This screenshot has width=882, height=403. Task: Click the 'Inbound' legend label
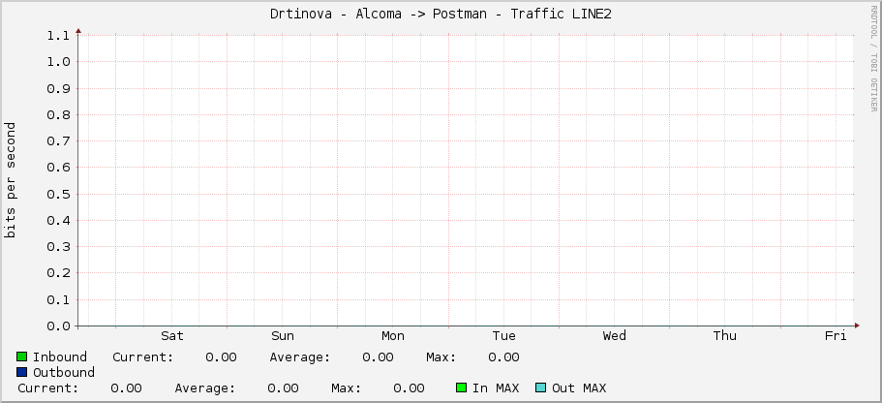[x=60, y=356]
